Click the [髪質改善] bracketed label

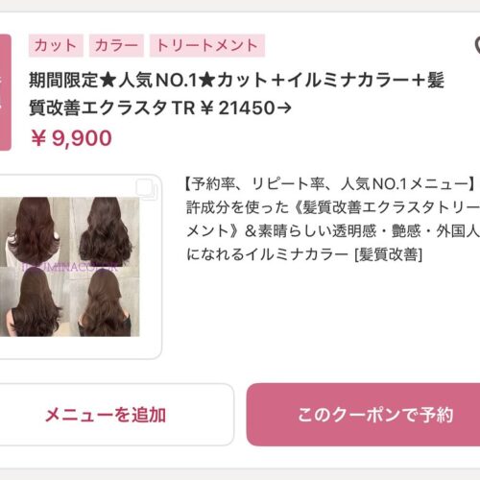coord(389,255)
